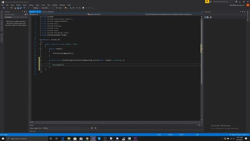This screenshot has height=141, width=250.
Task: Click the Undo toolbar icon
Action: point(24,8)
